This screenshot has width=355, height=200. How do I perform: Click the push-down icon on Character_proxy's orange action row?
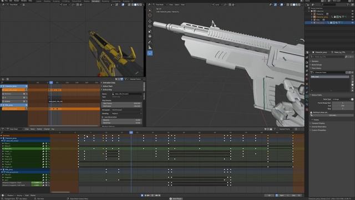point(26,90)
